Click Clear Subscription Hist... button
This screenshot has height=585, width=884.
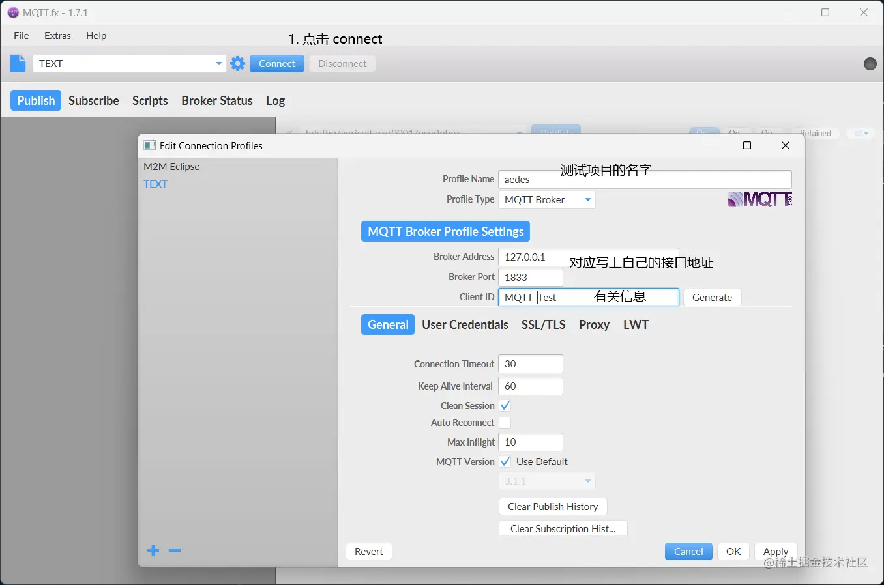pyautogui.click(x=563, y=528)
